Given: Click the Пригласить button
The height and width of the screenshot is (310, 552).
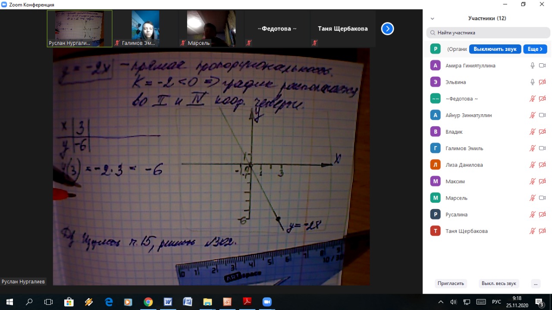Looking at the screenshot, I should 451,283.
